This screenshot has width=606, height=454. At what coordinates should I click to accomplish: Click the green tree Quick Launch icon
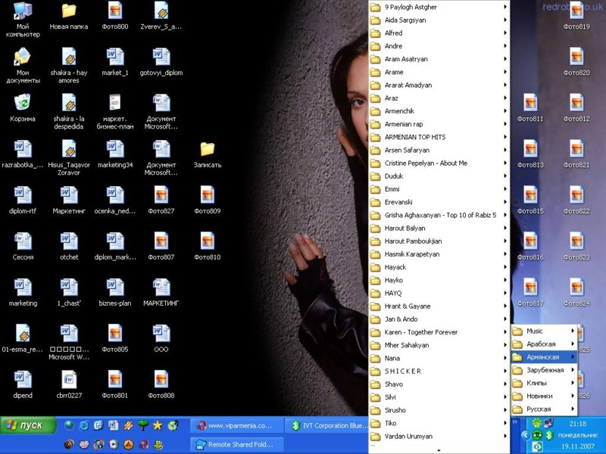tap(143, 426)
